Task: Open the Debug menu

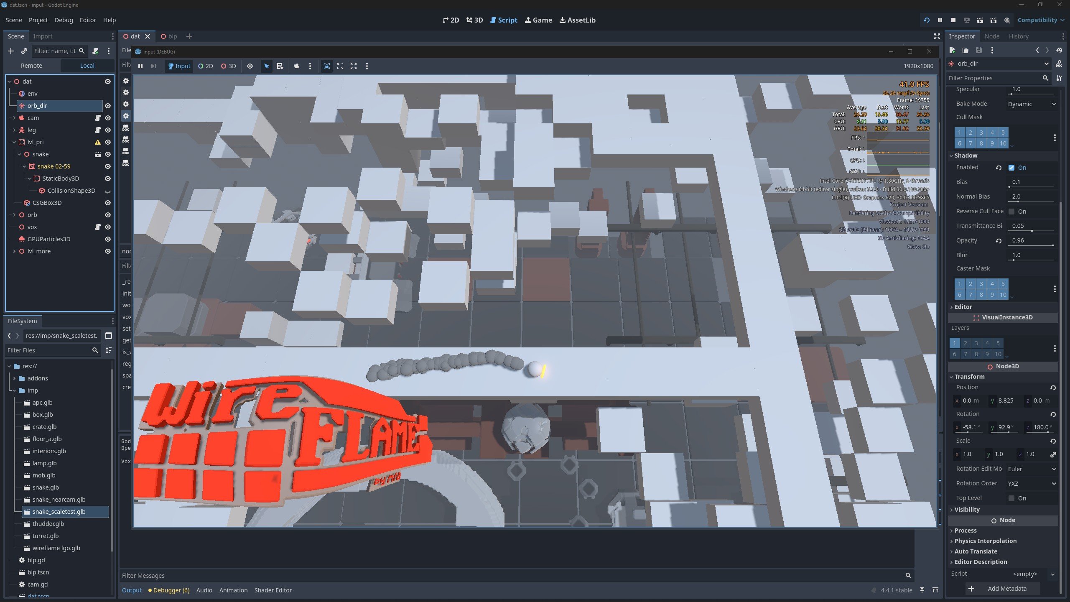Action: (64, 20)
